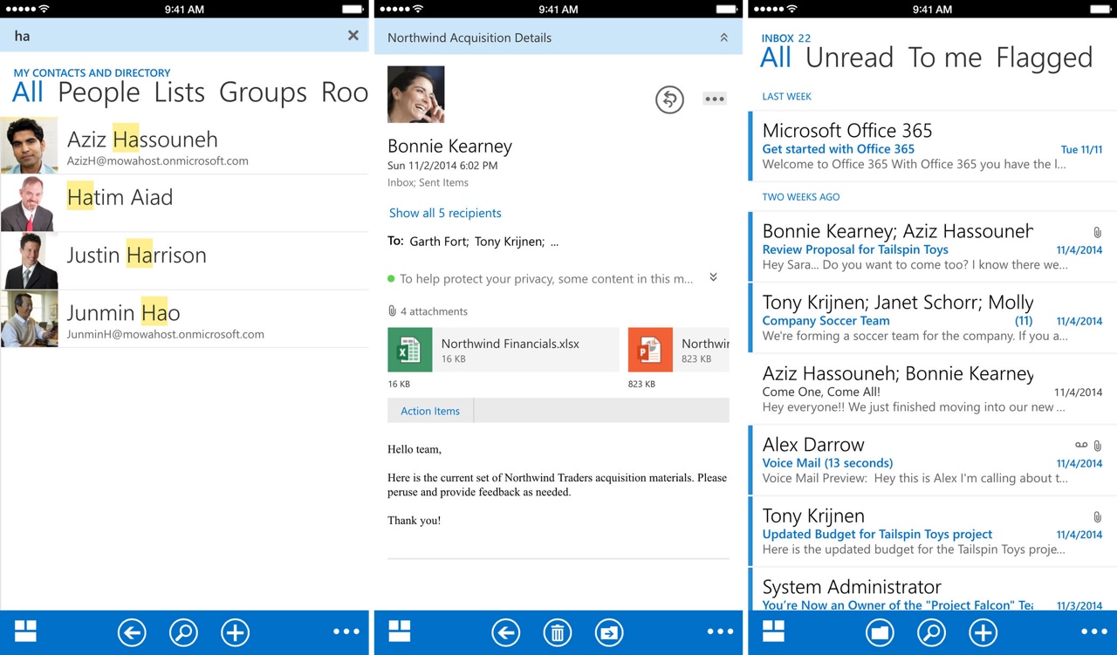Open folders icon in inbox bottom bar

880,632
